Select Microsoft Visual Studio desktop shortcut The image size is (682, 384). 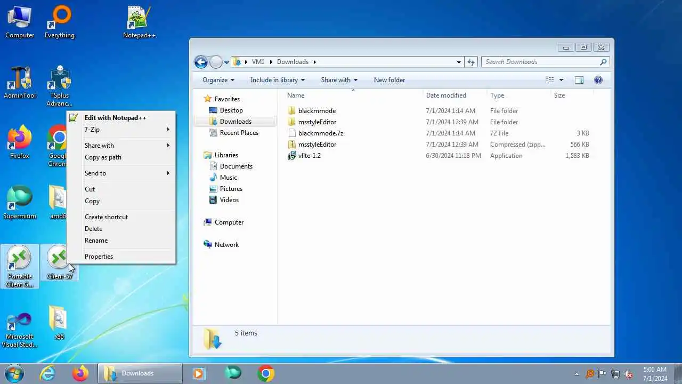[x=20, y=331]
